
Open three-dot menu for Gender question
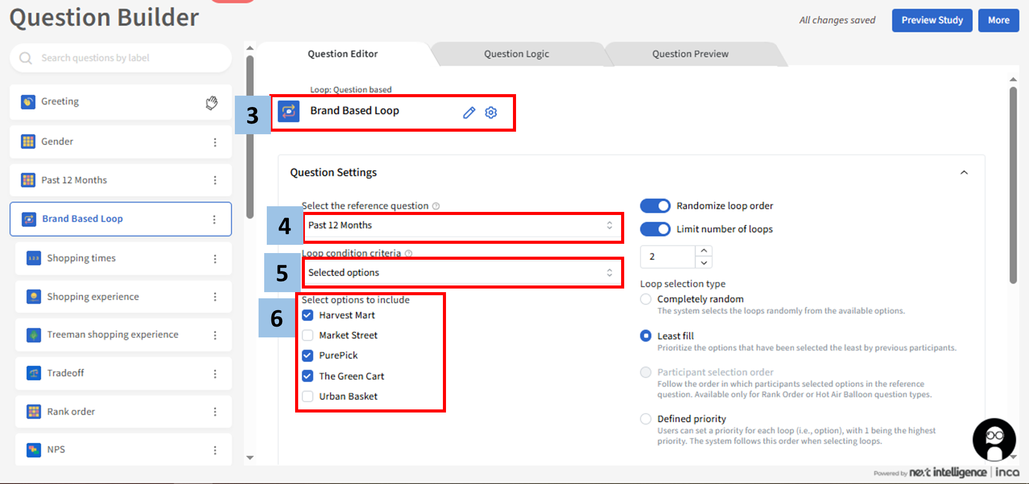(x=215, y=142)
